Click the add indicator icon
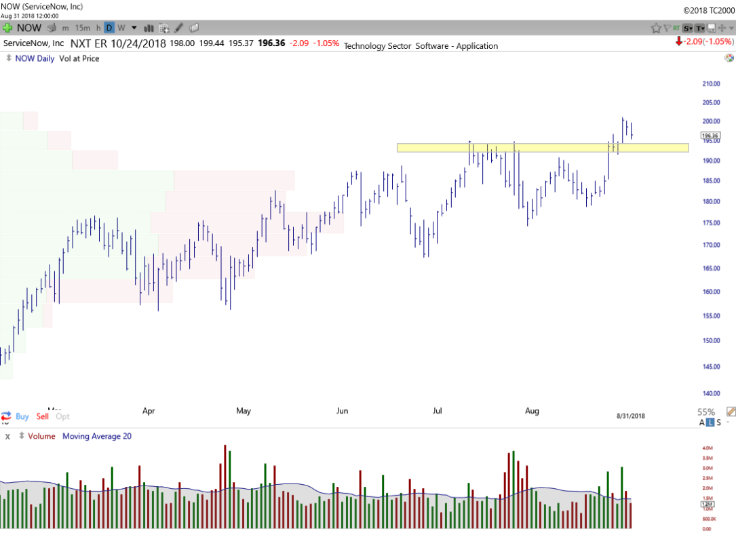 click(x=163, y=28)
